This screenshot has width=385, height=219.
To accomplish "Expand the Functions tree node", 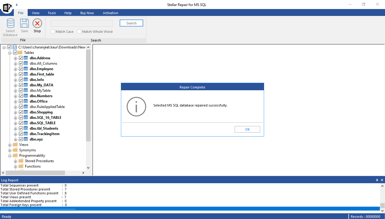I will click(x=16, y=166).
